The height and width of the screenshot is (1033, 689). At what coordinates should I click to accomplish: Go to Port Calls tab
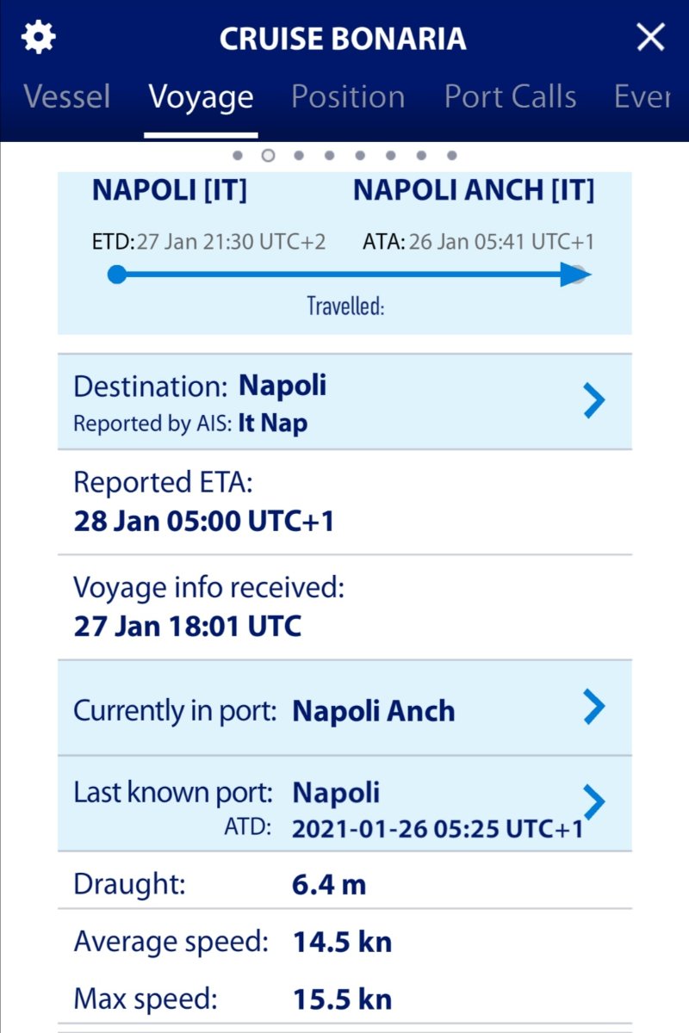(510, 96)
